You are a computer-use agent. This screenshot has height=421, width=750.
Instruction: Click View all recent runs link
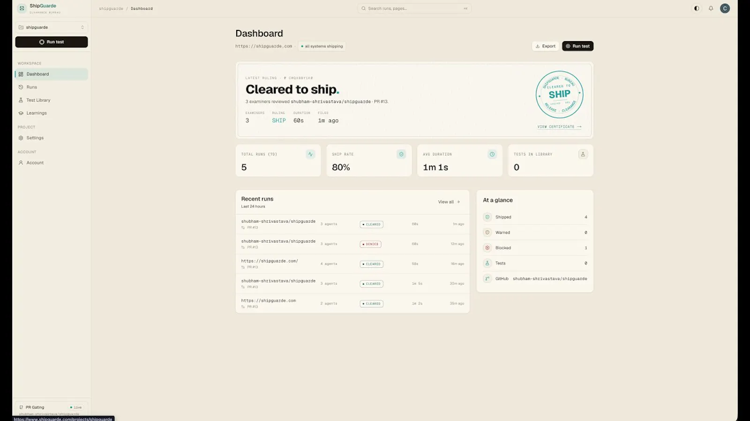[x=449, y=202]
